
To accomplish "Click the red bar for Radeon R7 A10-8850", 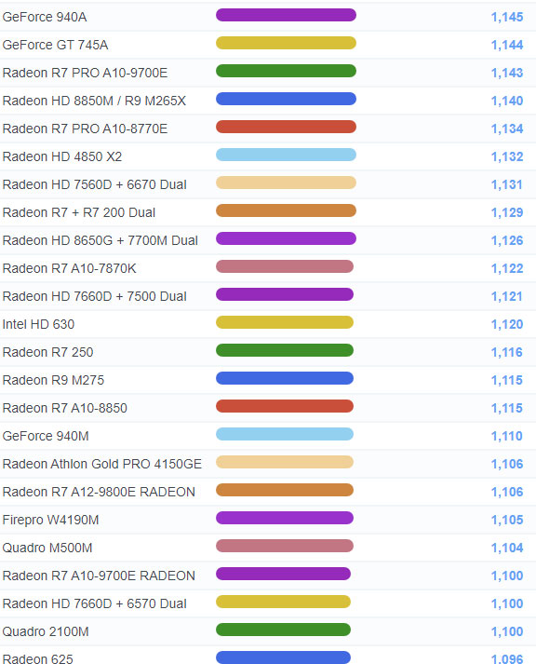I will [285, 407].
